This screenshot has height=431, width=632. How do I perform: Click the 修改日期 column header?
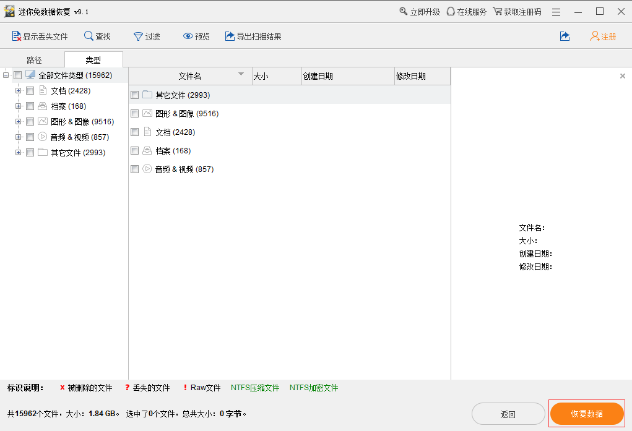coord(422,76)
